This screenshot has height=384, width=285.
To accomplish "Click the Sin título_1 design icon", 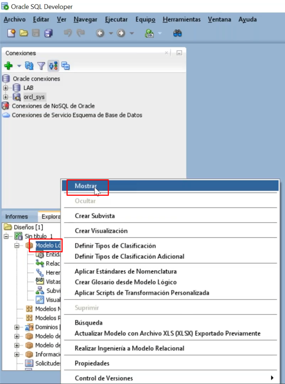I will tap(18, 236).
